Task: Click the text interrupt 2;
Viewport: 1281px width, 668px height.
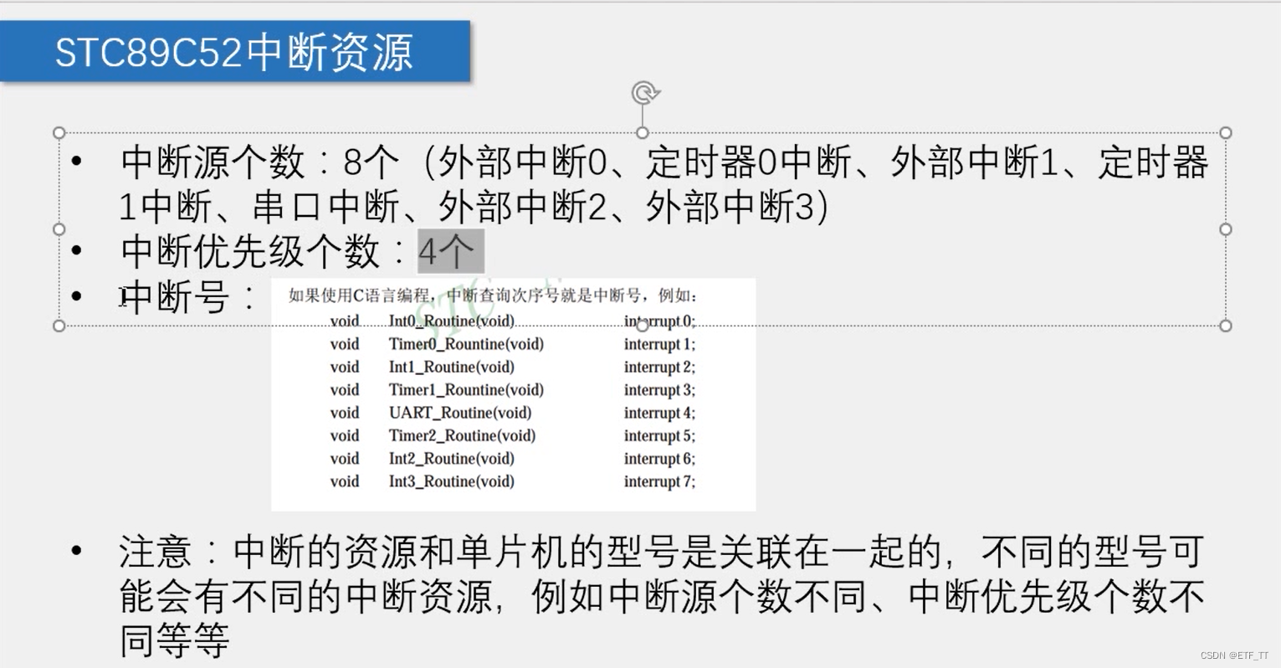Action: 659,367
